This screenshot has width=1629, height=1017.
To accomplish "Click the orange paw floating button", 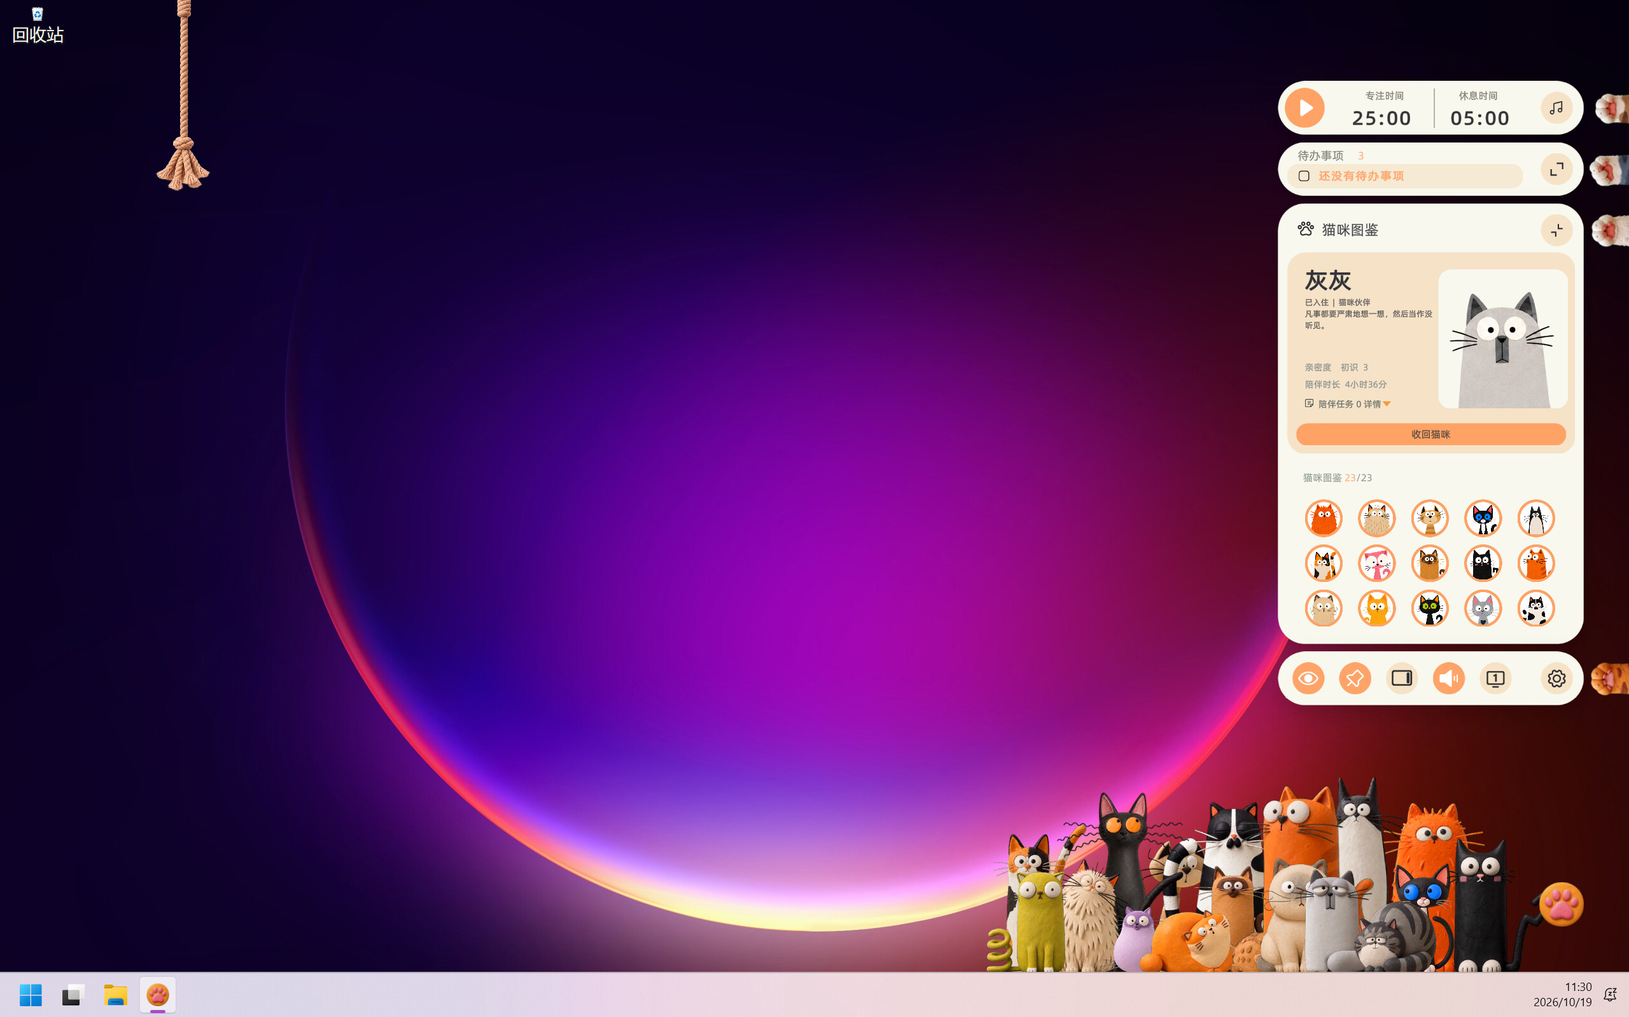I will 1561,904.
